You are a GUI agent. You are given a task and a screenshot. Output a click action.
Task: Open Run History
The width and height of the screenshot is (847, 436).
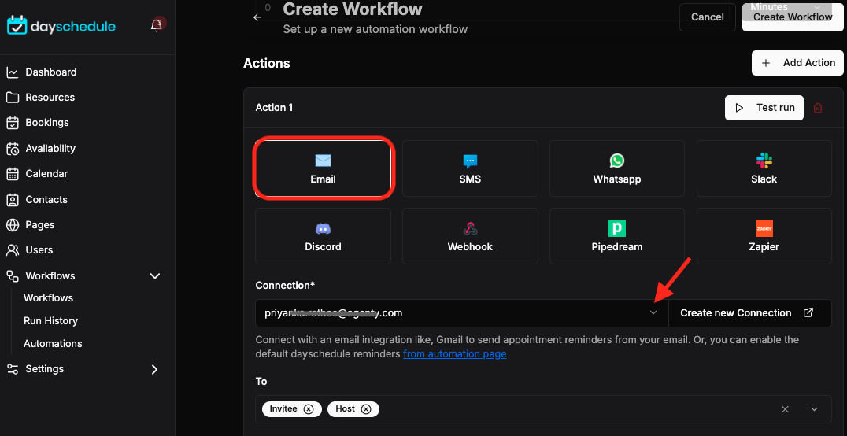50,321
